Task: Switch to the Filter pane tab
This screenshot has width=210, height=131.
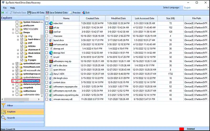Action: 22,106
